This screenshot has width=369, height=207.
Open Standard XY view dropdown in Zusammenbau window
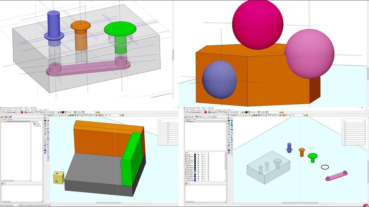point(236,115)
